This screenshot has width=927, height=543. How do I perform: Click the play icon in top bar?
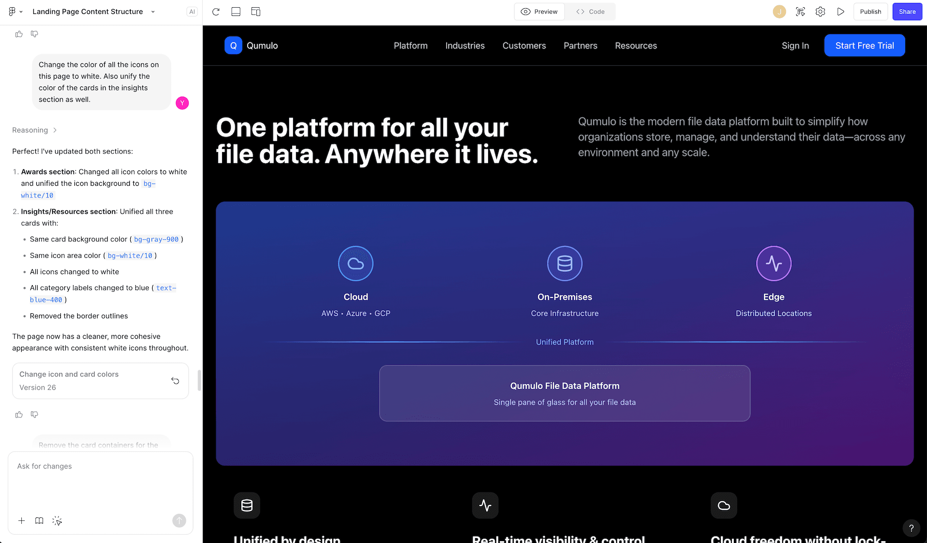pos(841,12)
